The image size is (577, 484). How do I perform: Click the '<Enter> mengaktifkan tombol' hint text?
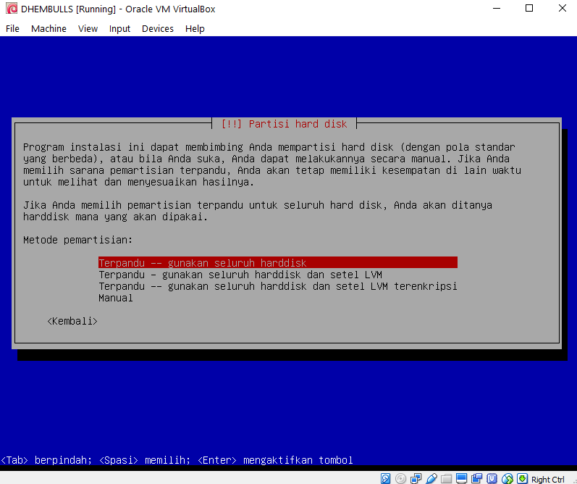point(275,460)
